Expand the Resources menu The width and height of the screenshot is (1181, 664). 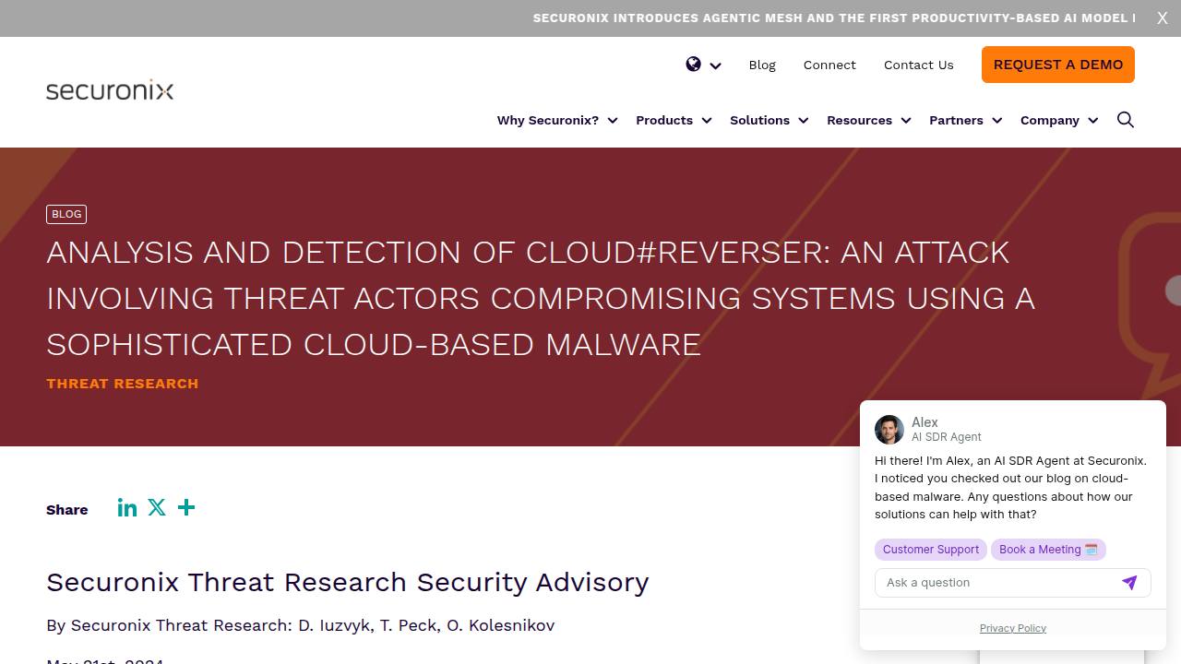point(868,120)
